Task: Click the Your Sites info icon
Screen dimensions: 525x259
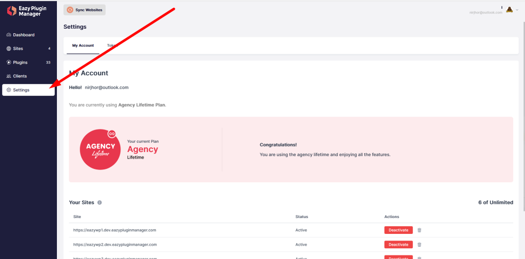Action: coord(99,203)
